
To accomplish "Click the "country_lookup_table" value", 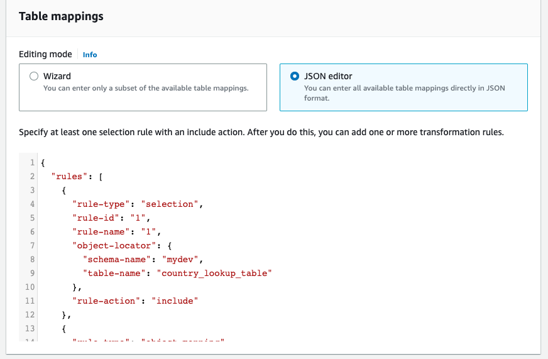I will [216, 273].
